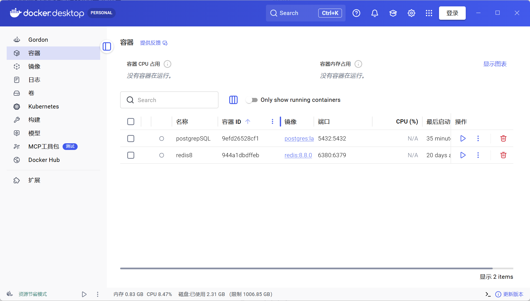This screenshot has width=530, height=301.
Task: Click the 名称 column header
Action: click(182, 122)
